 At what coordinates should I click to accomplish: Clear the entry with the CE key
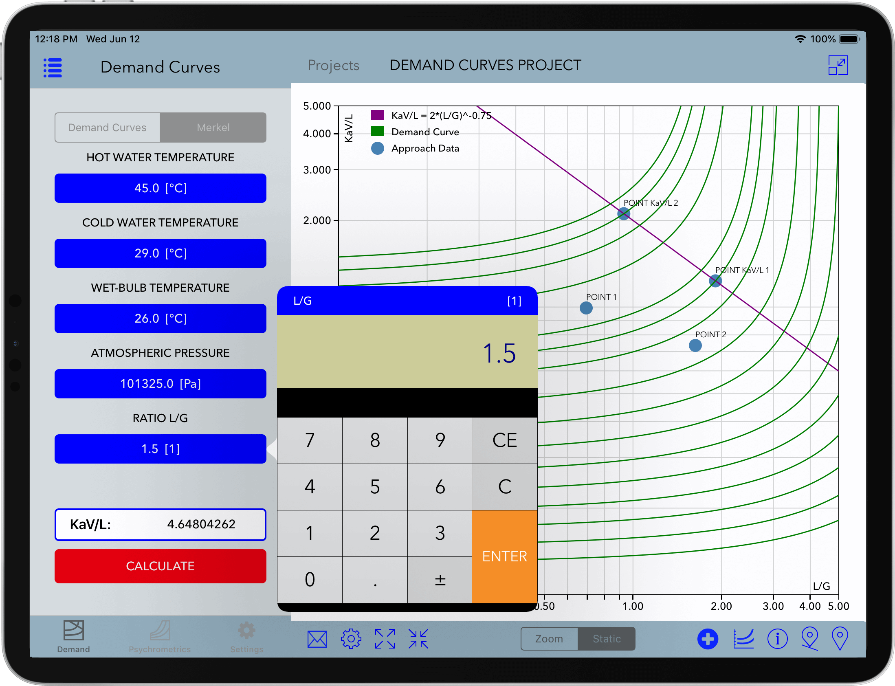(504, 440)
